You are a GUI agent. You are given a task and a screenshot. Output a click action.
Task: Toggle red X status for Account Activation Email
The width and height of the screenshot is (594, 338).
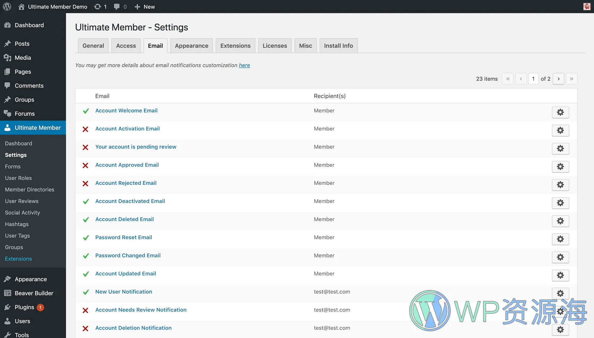(86, 129)
